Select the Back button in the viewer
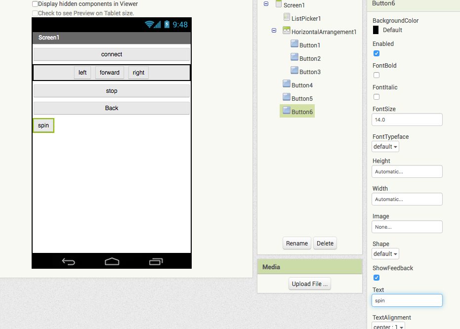This screenshot has width=460, height=329. [x=112, y=108]
